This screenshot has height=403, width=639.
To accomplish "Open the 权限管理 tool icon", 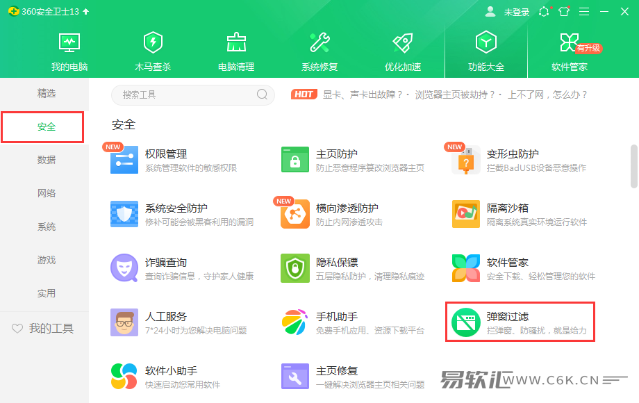I will [x=124, y=160].
